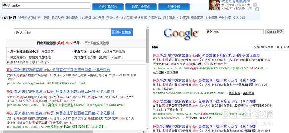Click the Baidu paw icon near the ad
Viewport: 289px width, 133px height.
257,9
